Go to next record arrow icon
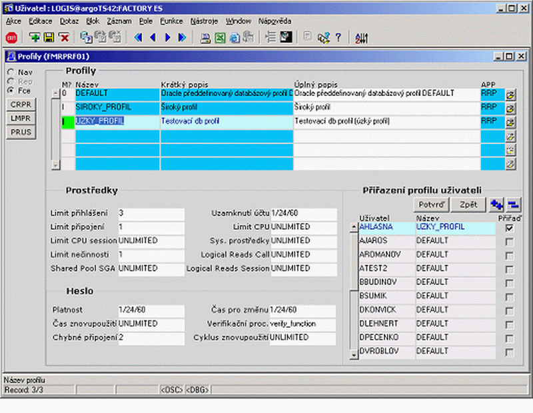The image size is (533, 413). tap(168, 37)
